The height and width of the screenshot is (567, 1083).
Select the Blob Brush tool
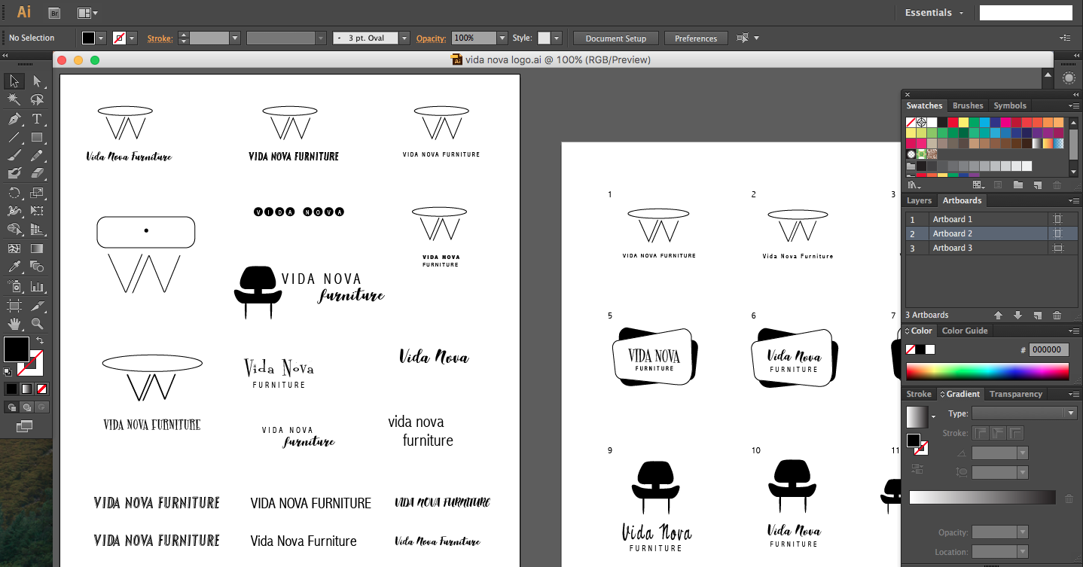tap(14, 174)
